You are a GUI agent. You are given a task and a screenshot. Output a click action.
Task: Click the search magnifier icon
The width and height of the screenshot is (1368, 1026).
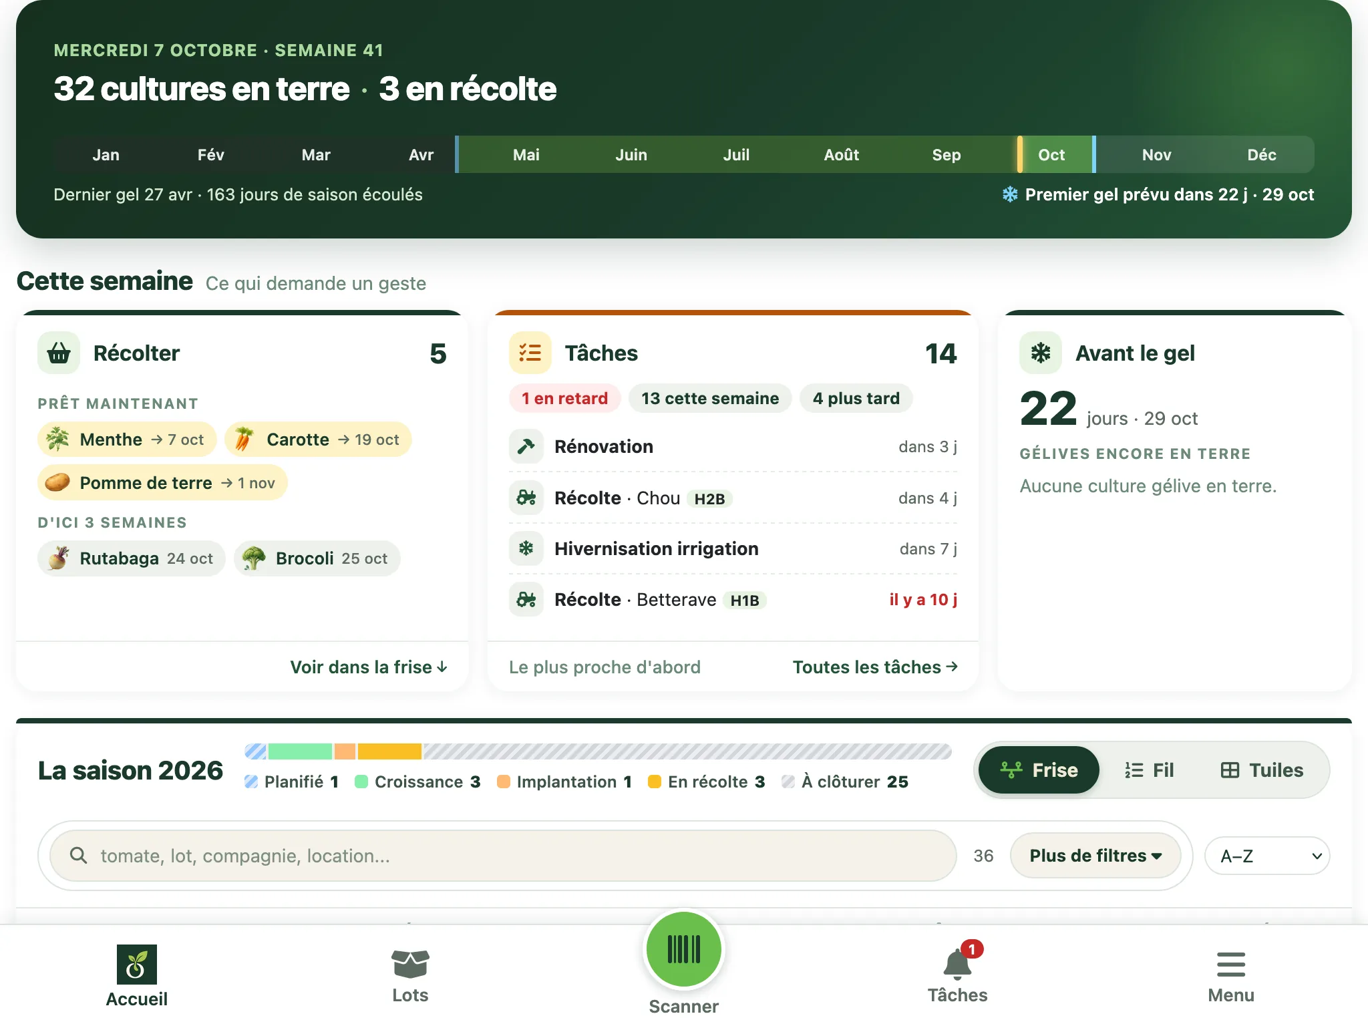pyautogui.click(x=78, y=856)
